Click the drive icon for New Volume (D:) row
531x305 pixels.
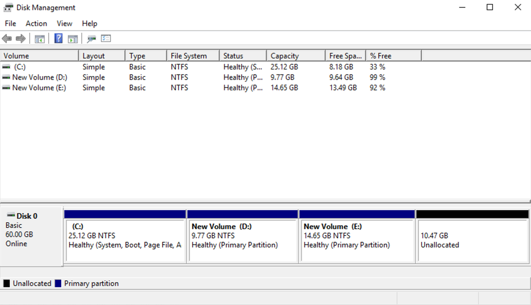(x=6, y=77)
